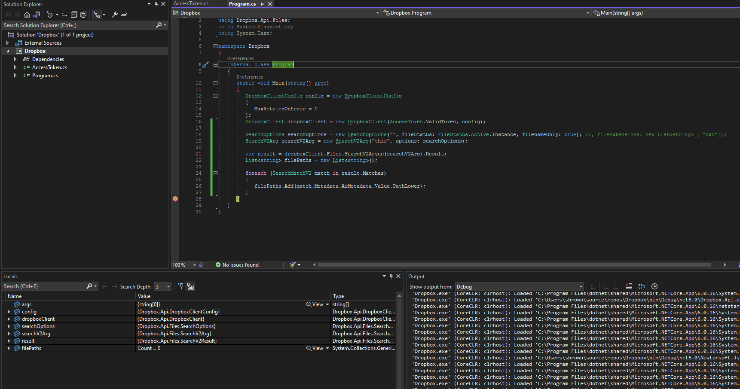
Task: Click the Clear All output icon
Action: click(629, 286)
